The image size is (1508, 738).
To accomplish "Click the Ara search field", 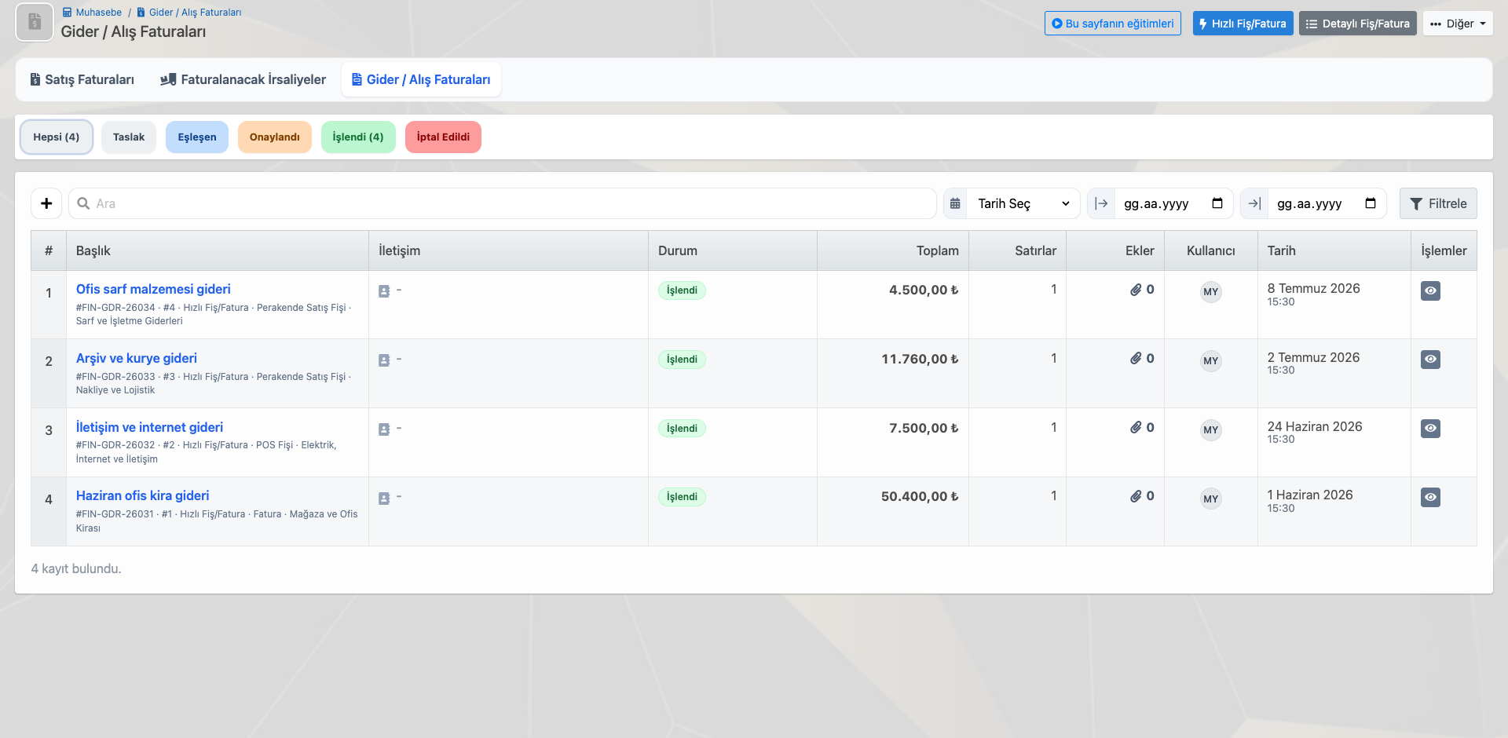I will tap(503, 203).
